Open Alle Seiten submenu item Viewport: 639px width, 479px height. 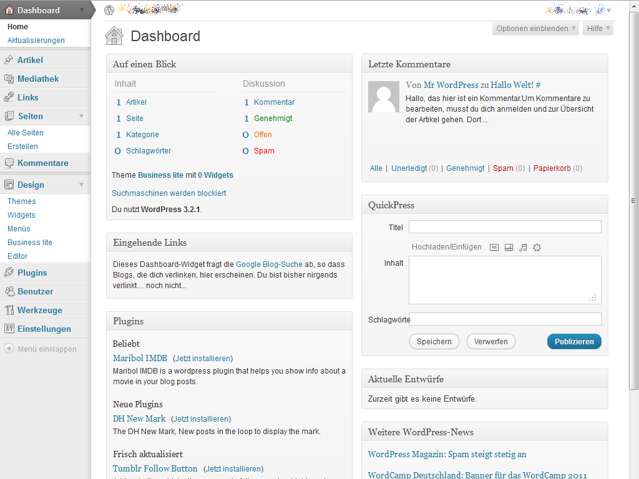[25, 132]
